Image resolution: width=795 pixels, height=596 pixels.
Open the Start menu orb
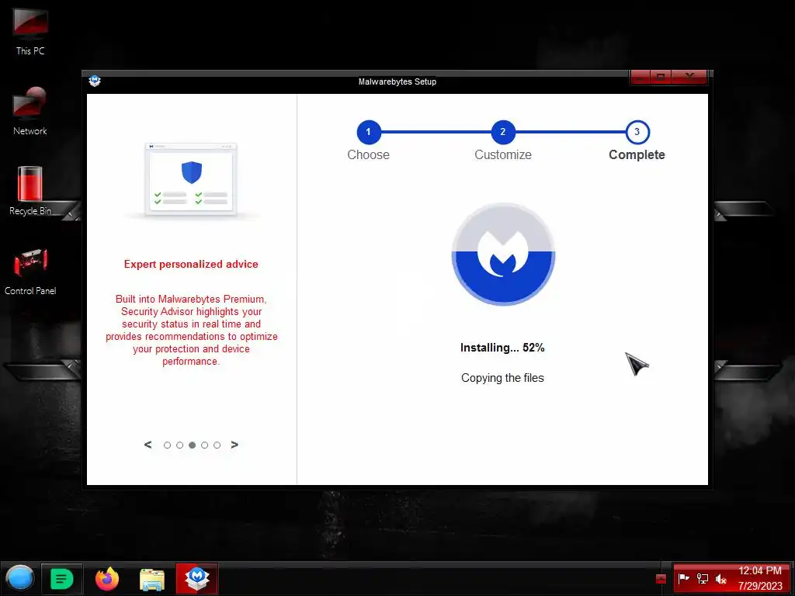point(19,578)
